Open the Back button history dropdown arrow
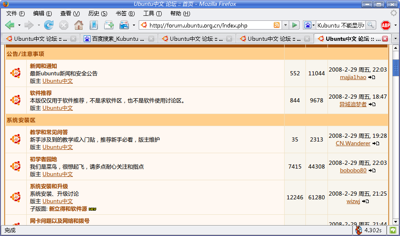This screenshot has height=236, width=400. (x=19, y=25)
